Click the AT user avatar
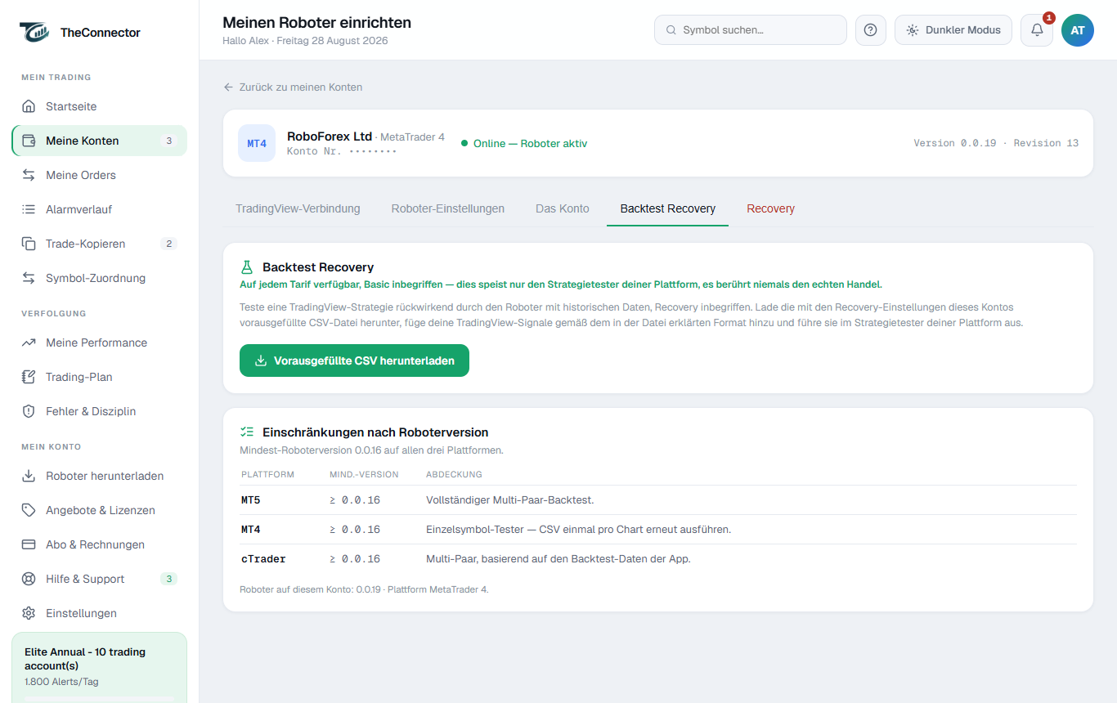 pos(1078,30)
